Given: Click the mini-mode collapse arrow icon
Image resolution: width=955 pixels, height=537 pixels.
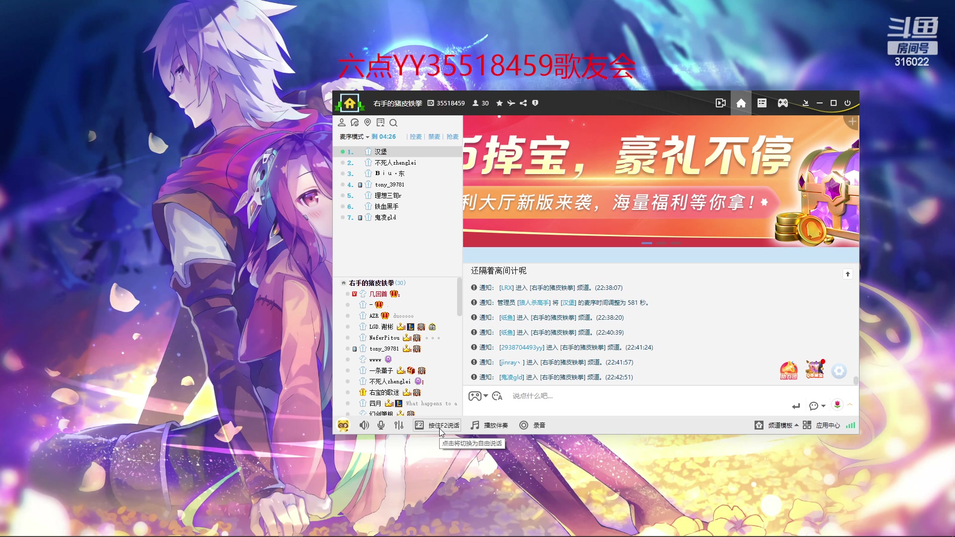Looking at the screenshot, I should coord(806,103).
